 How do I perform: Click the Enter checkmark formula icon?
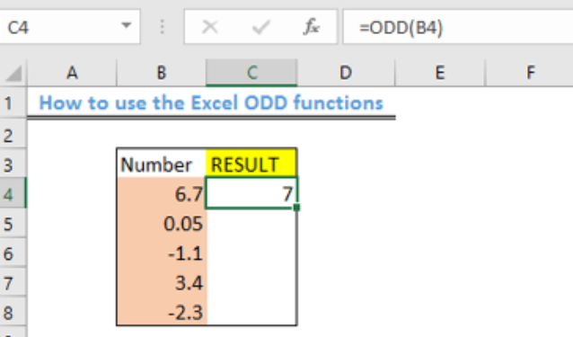261,28
